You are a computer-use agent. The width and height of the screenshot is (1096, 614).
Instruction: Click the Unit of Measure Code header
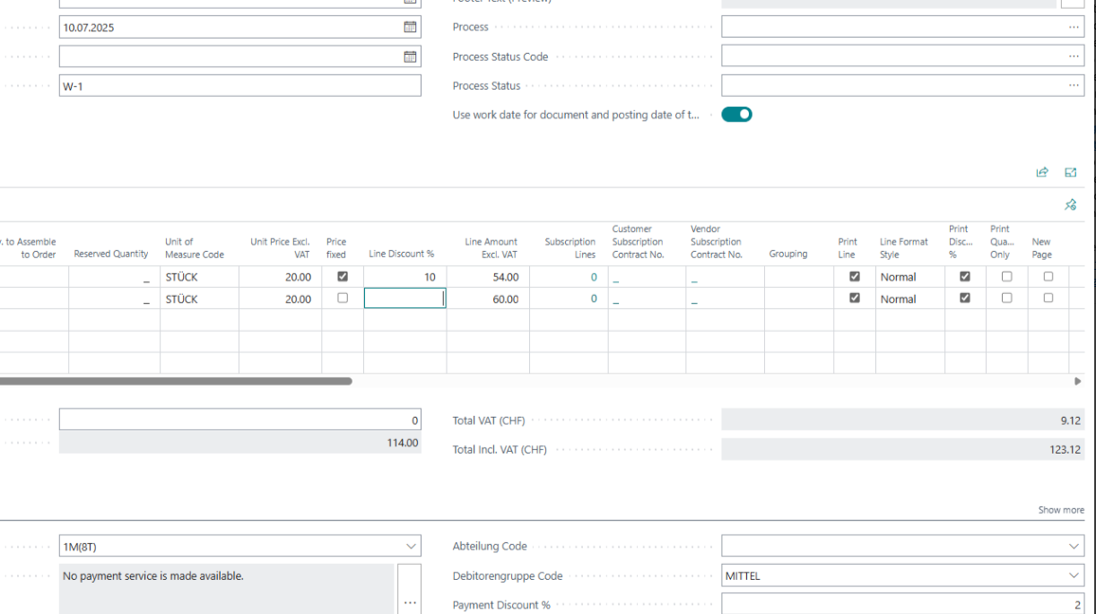point(195,248)
